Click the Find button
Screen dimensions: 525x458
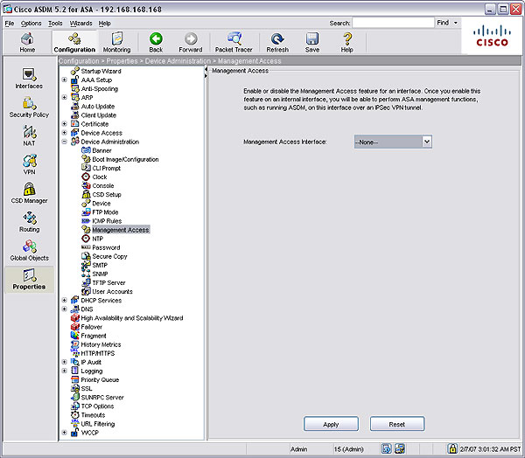(x=443, y=23)
